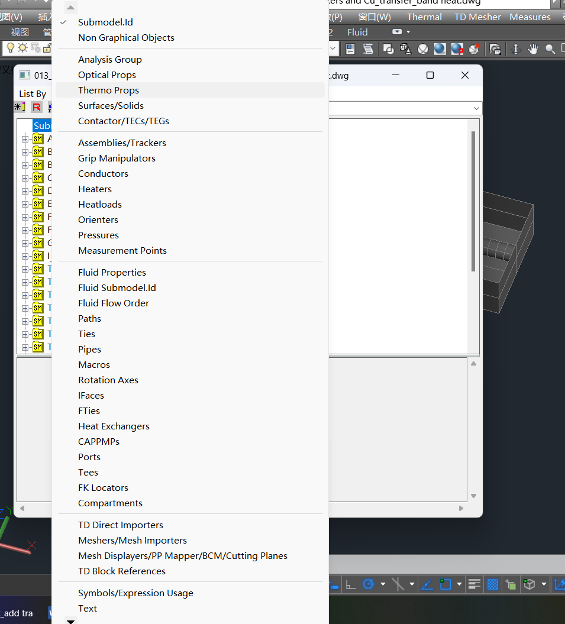Activate the Zoom magnifier tool
The image size is (565, 624).
(550, 49)
